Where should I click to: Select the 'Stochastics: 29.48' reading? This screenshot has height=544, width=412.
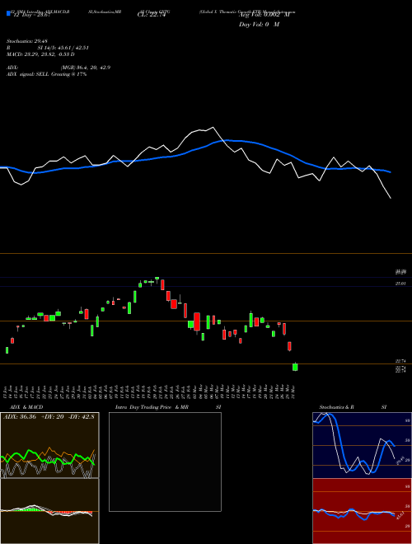point(27,41)
